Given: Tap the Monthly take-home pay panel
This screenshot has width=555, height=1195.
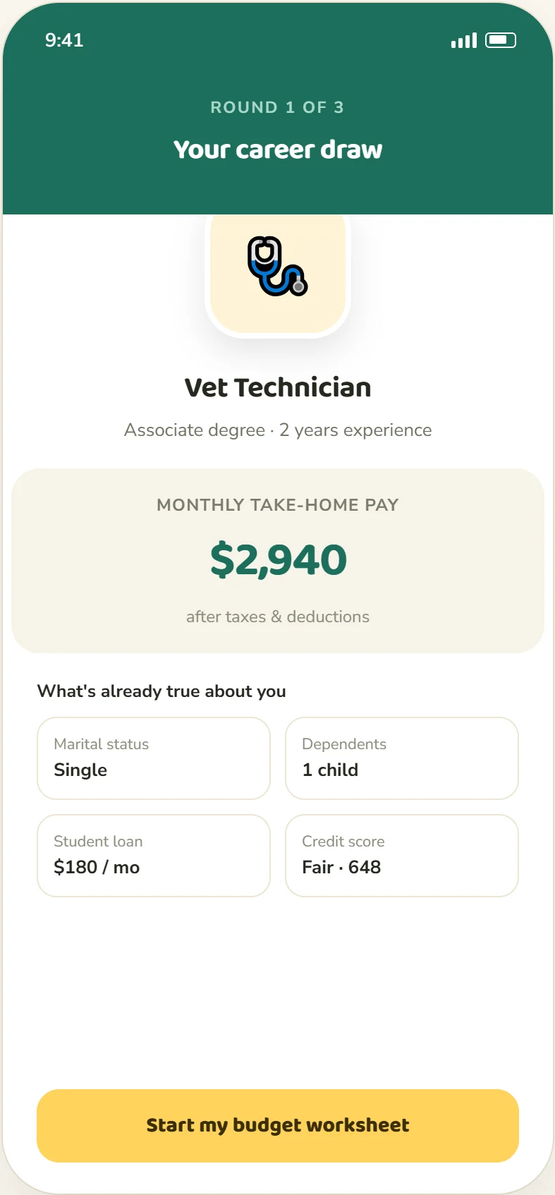Looking at the screenshot, I should (278, 561).
